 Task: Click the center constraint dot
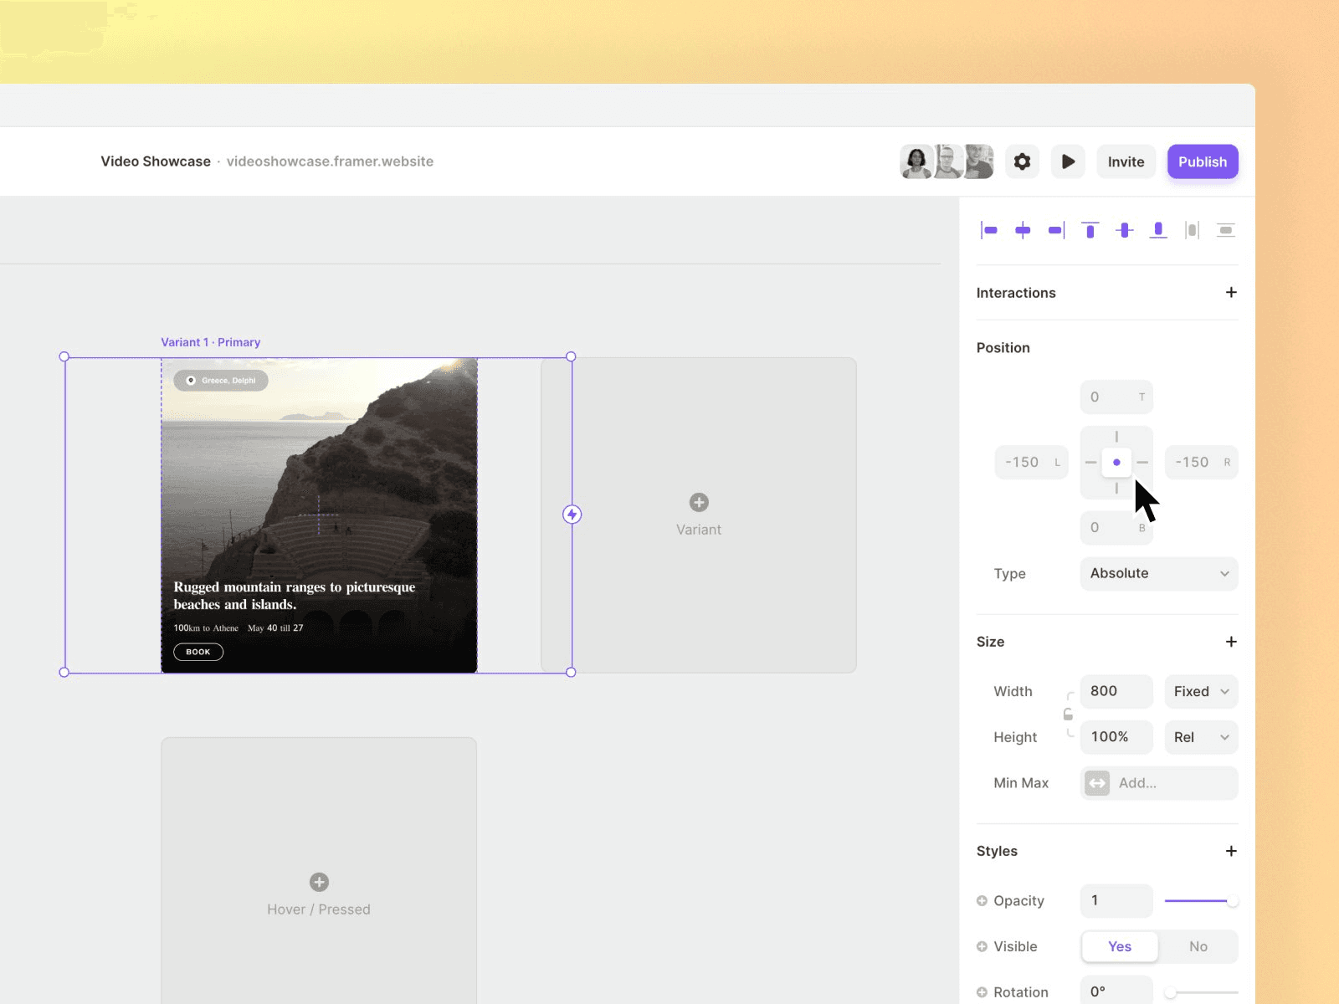point(1116,462)
